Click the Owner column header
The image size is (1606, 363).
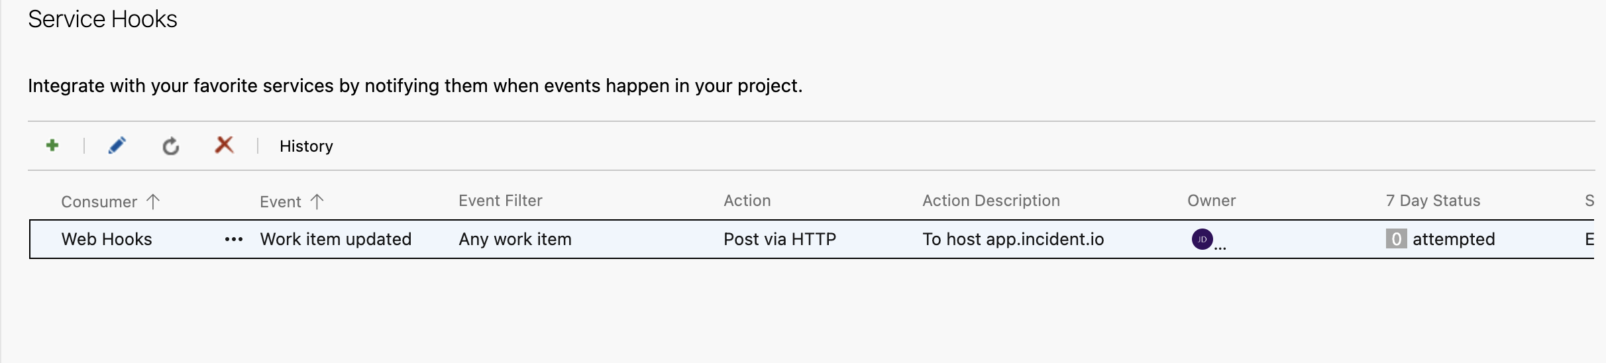point(1211,201)
